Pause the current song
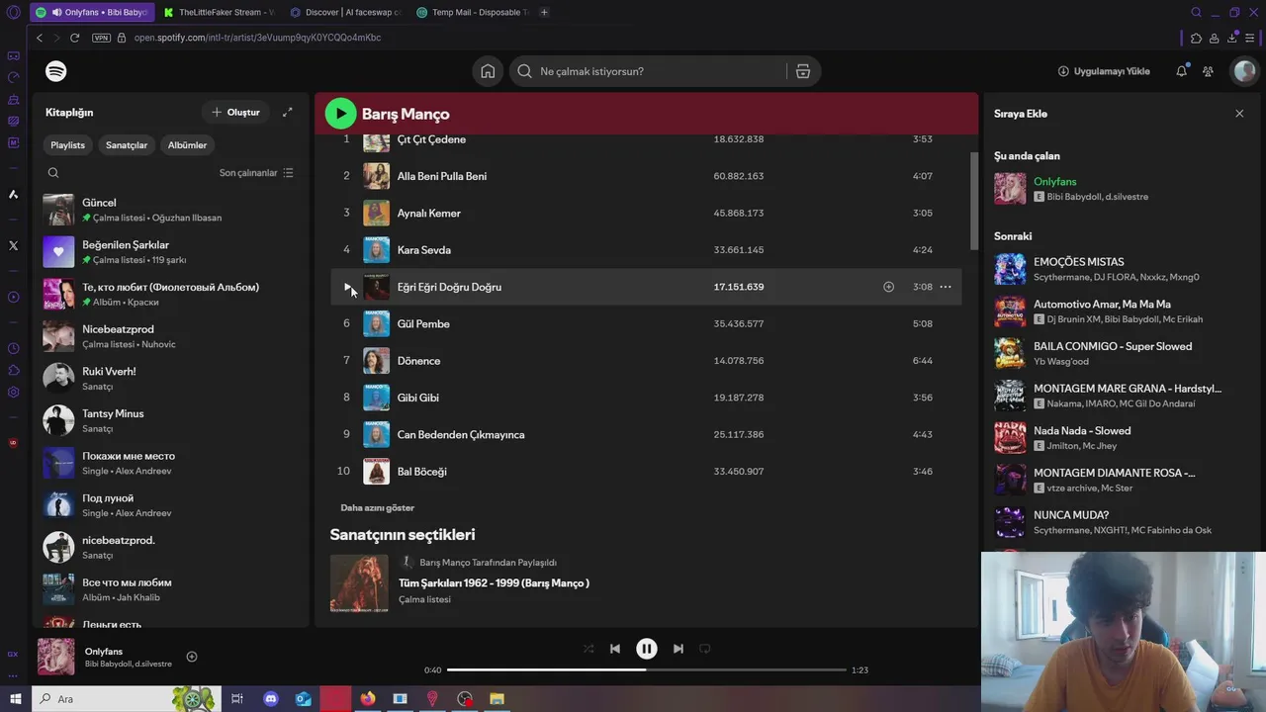 point(646,649)
